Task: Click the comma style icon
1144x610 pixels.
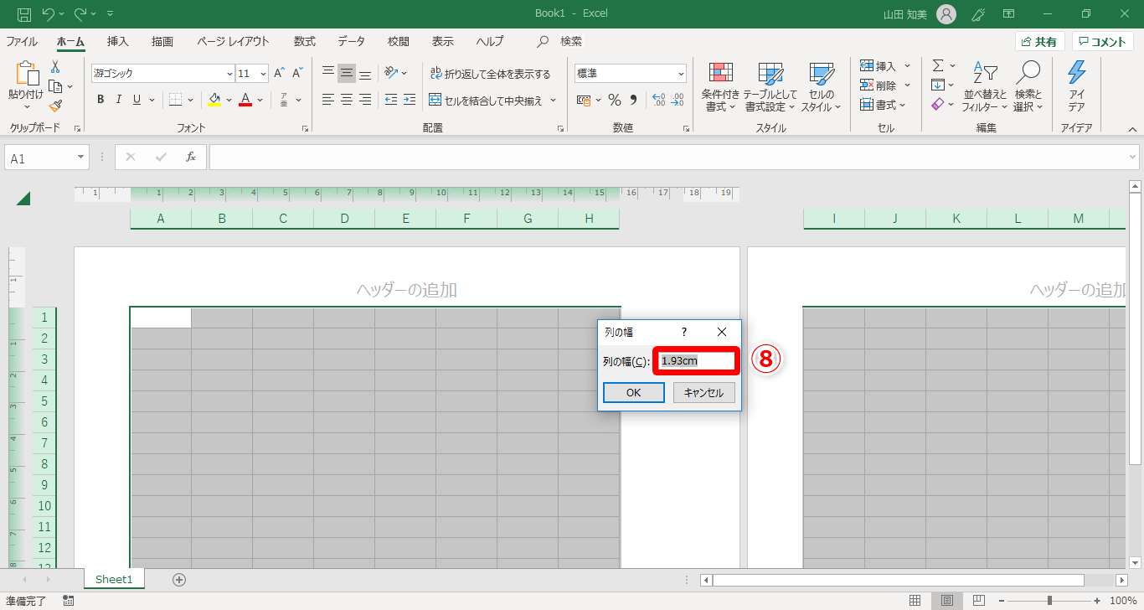Action: coord(633,101)
